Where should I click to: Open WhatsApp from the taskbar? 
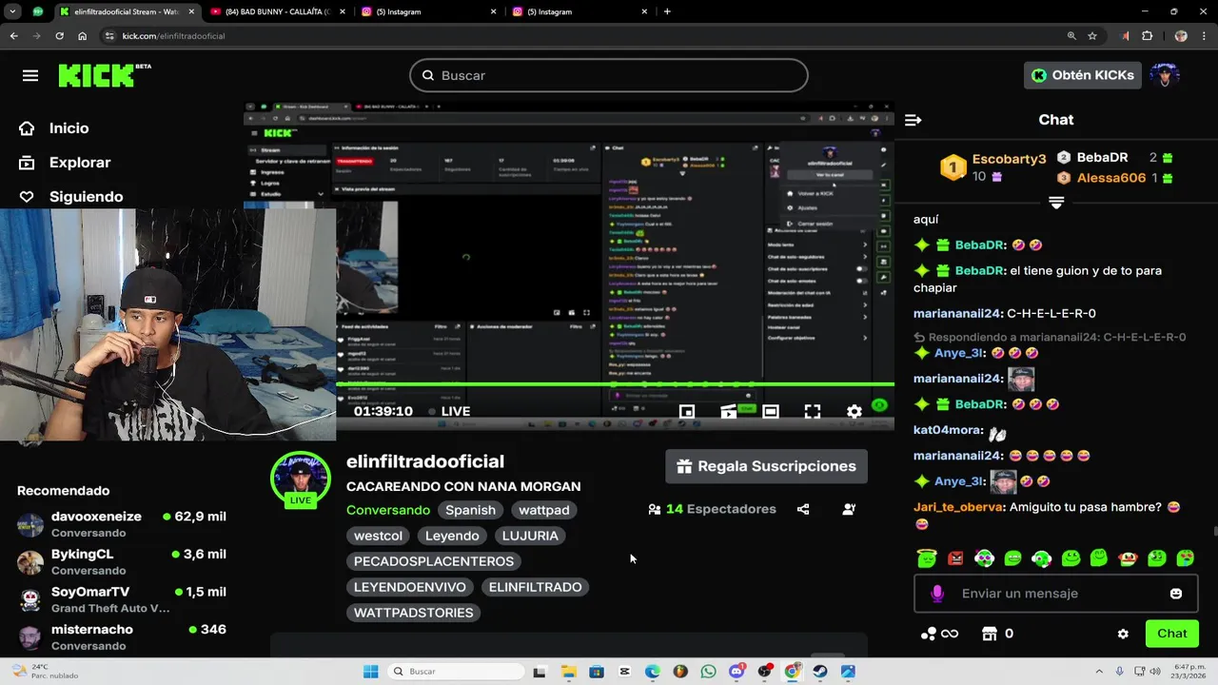tap(708, 672)
